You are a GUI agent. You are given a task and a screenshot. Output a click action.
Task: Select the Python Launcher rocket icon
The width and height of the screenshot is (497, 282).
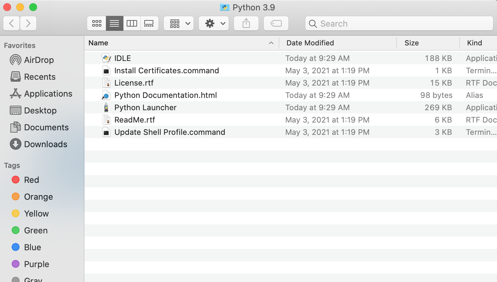106,108
